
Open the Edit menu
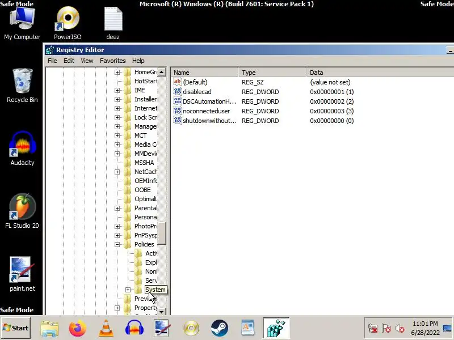(69, 61)
